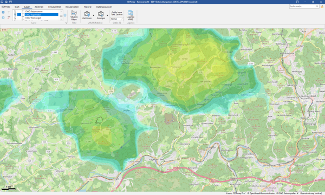Toggle visibility bulb for DWD Radarsumme layer

point(15,11)
